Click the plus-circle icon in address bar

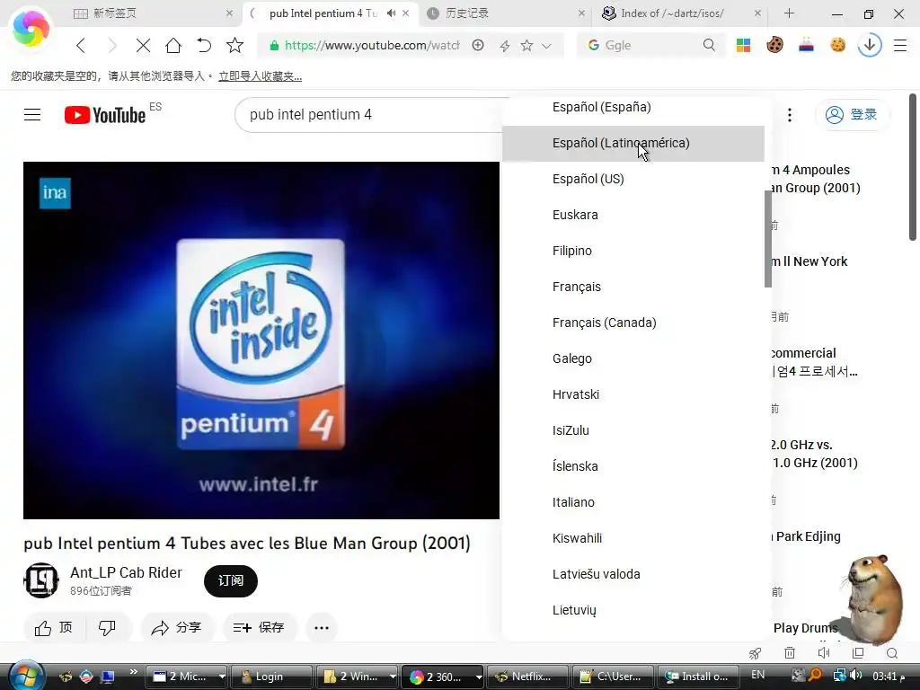(478, 45)
